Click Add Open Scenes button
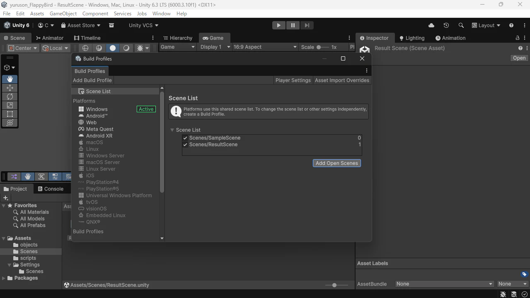This screenshot has width=530, height=298. click(336, 163)
